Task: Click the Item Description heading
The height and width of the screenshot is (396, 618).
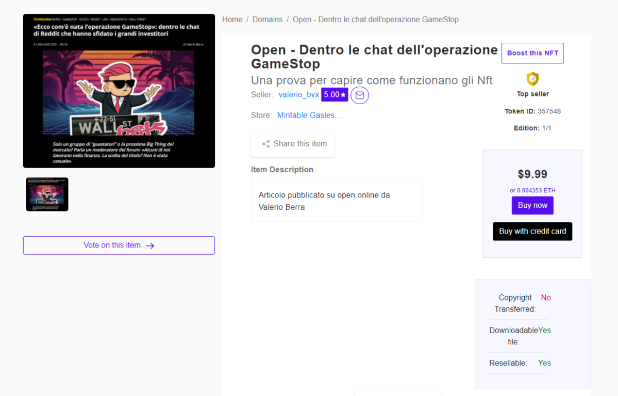Action: [x=282, y=170]
